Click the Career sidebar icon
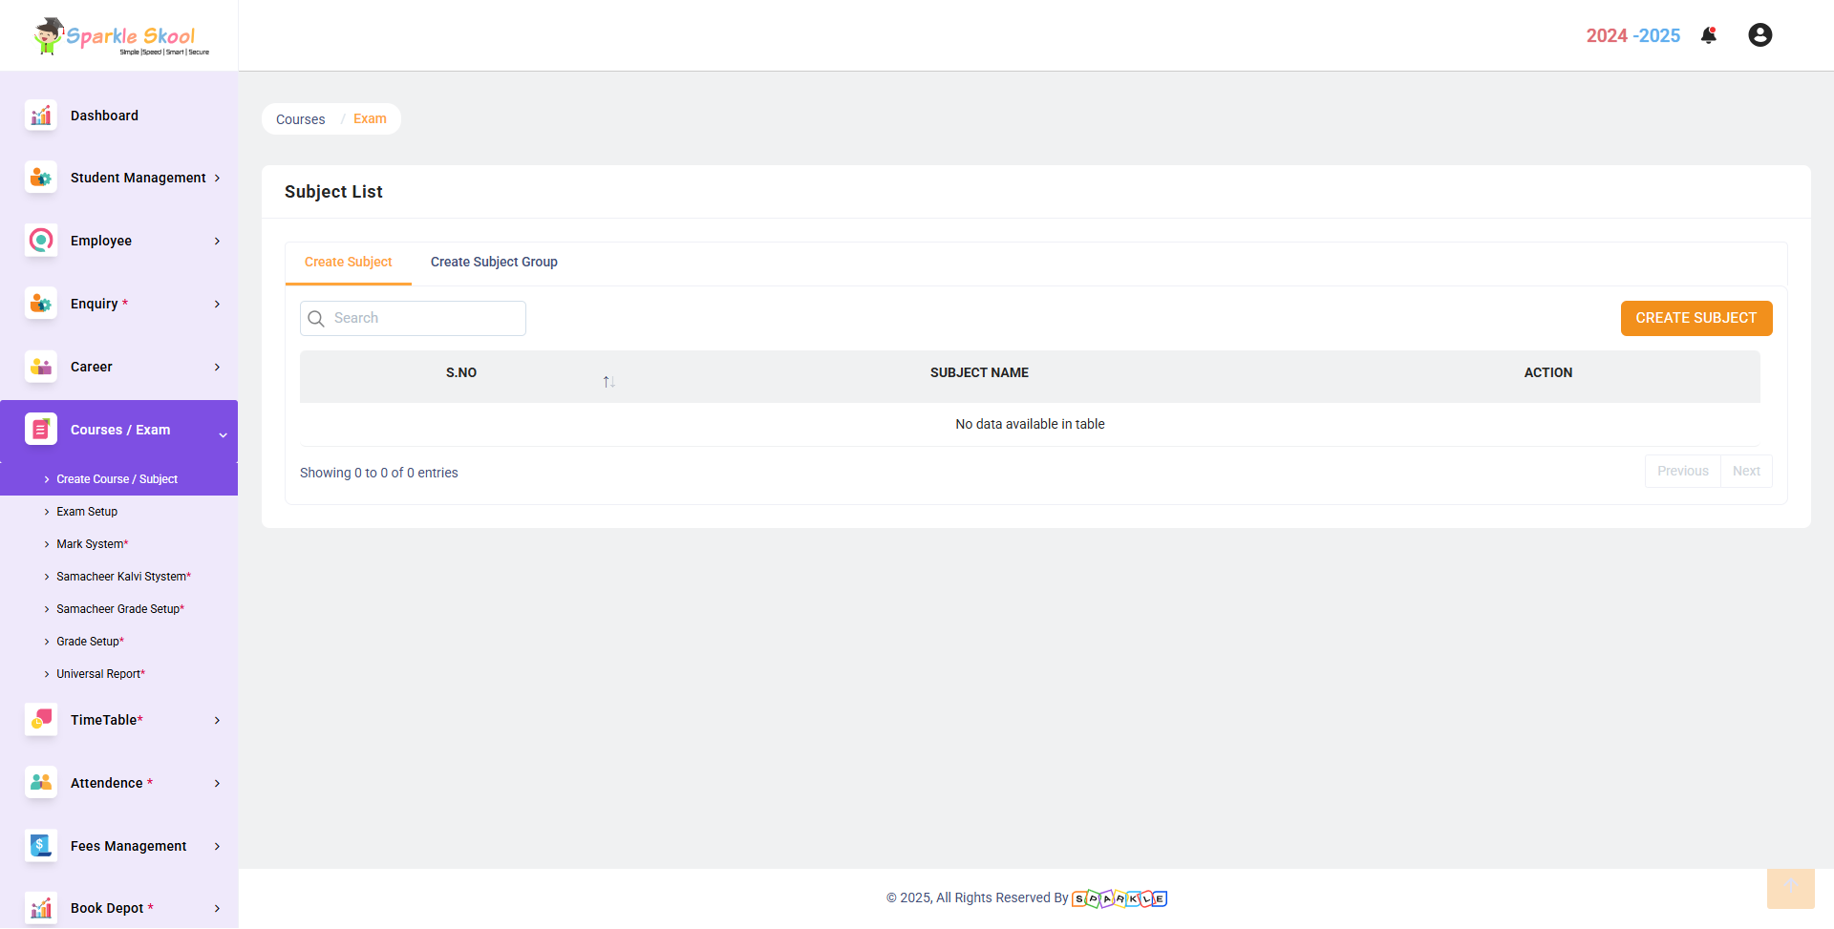 pos(41,367)
